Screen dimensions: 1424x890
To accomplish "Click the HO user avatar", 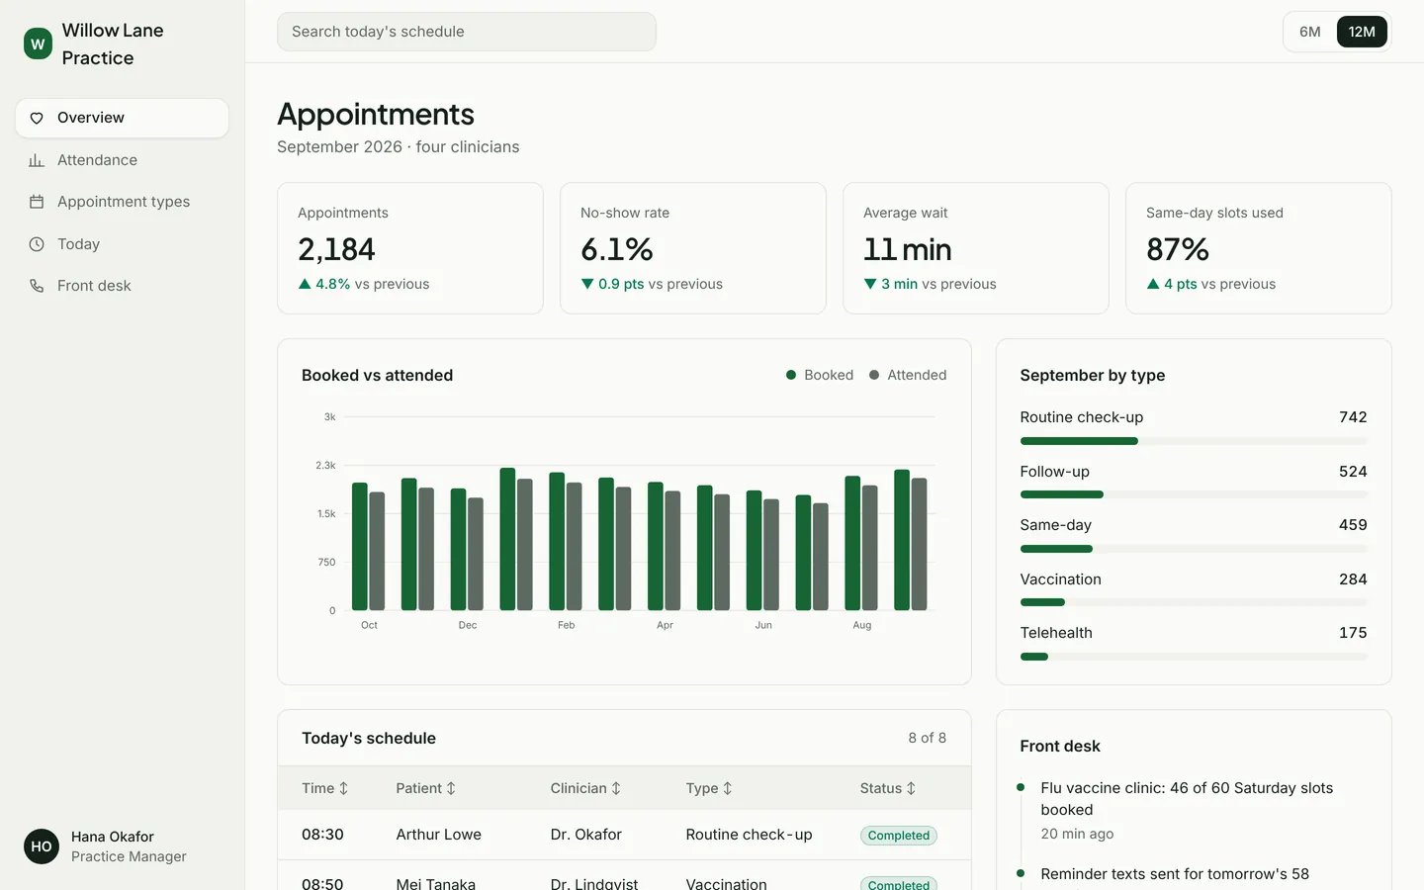I will pos(42,846).
